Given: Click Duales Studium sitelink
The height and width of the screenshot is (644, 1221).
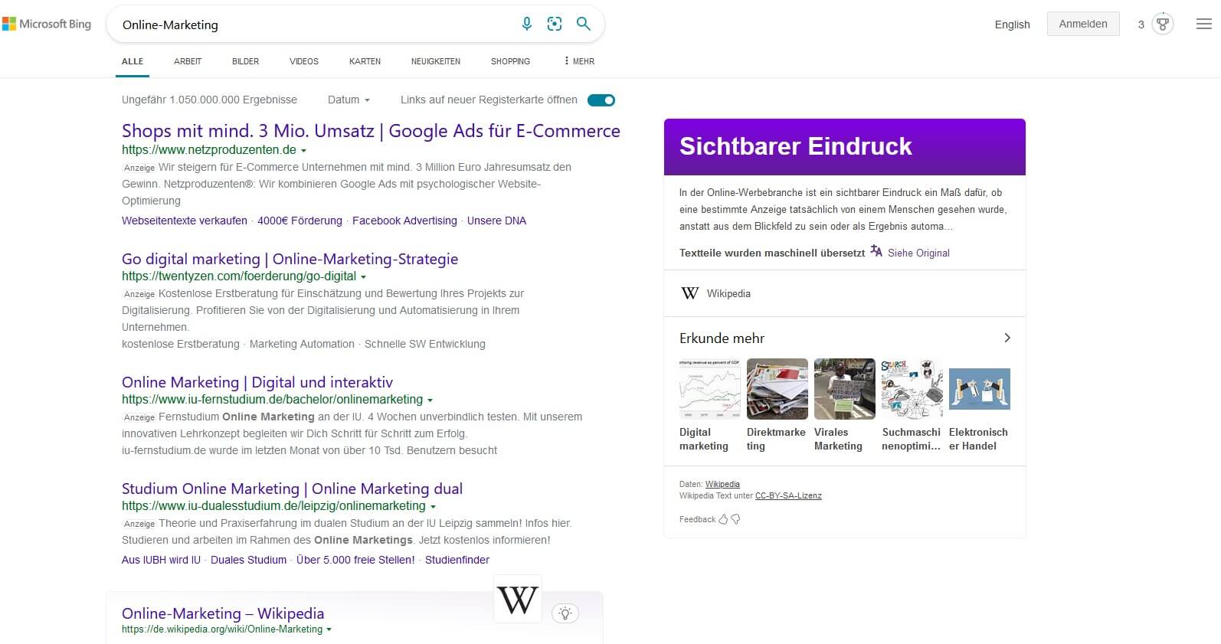Looking at the screenshot, I should click(x=248, y=560).
